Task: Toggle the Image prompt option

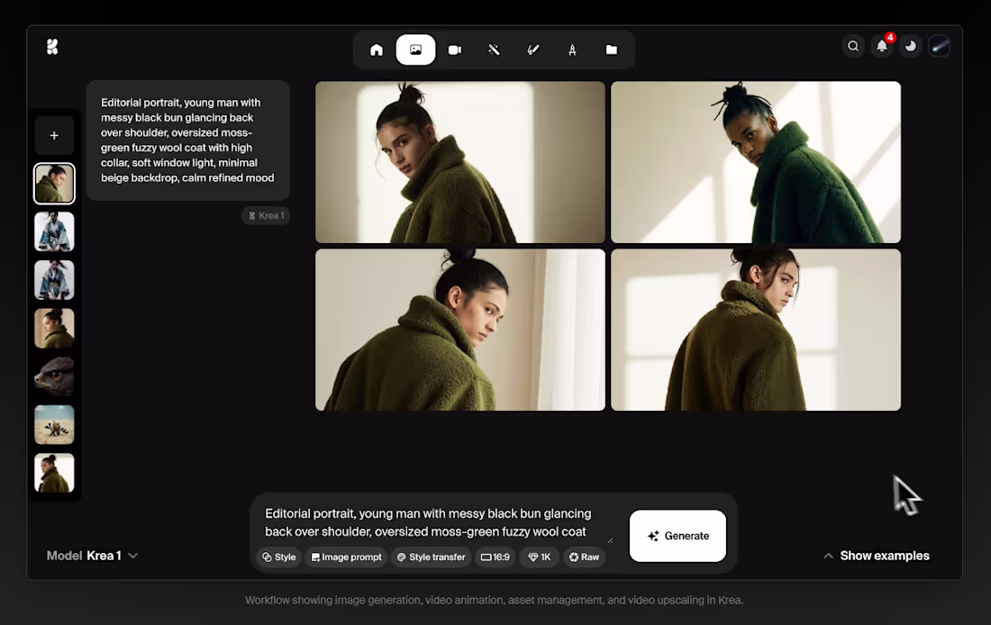Action: pos(346,557)
